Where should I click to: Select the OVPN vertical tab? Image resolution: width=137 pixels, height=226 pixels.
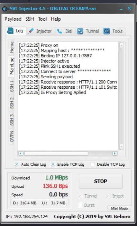[12, 136]
